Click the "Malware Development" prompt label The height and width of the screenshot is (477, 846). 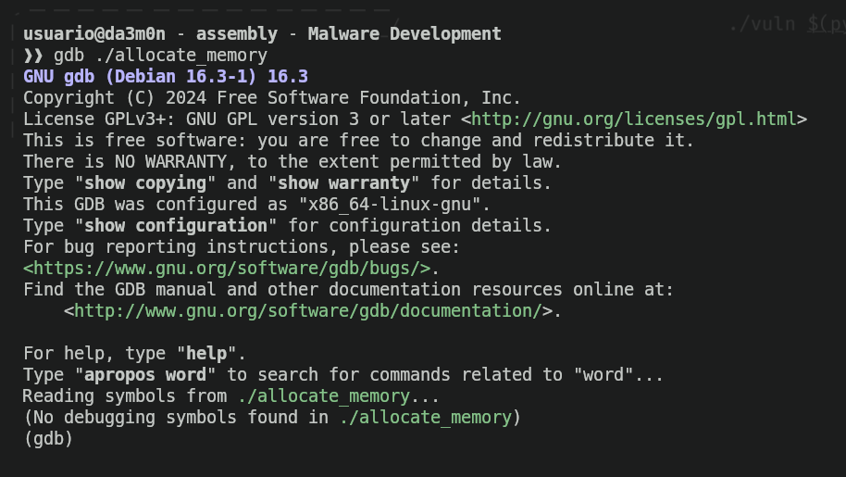coord(404,34)
